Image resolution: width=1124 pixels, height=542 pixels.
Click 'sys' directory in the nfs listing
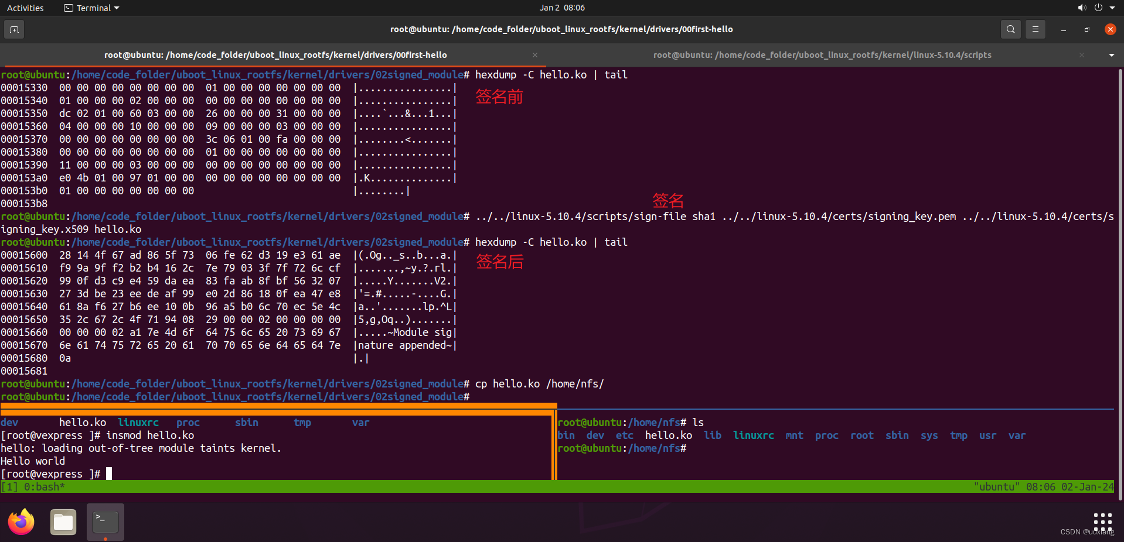pos(929,435)
